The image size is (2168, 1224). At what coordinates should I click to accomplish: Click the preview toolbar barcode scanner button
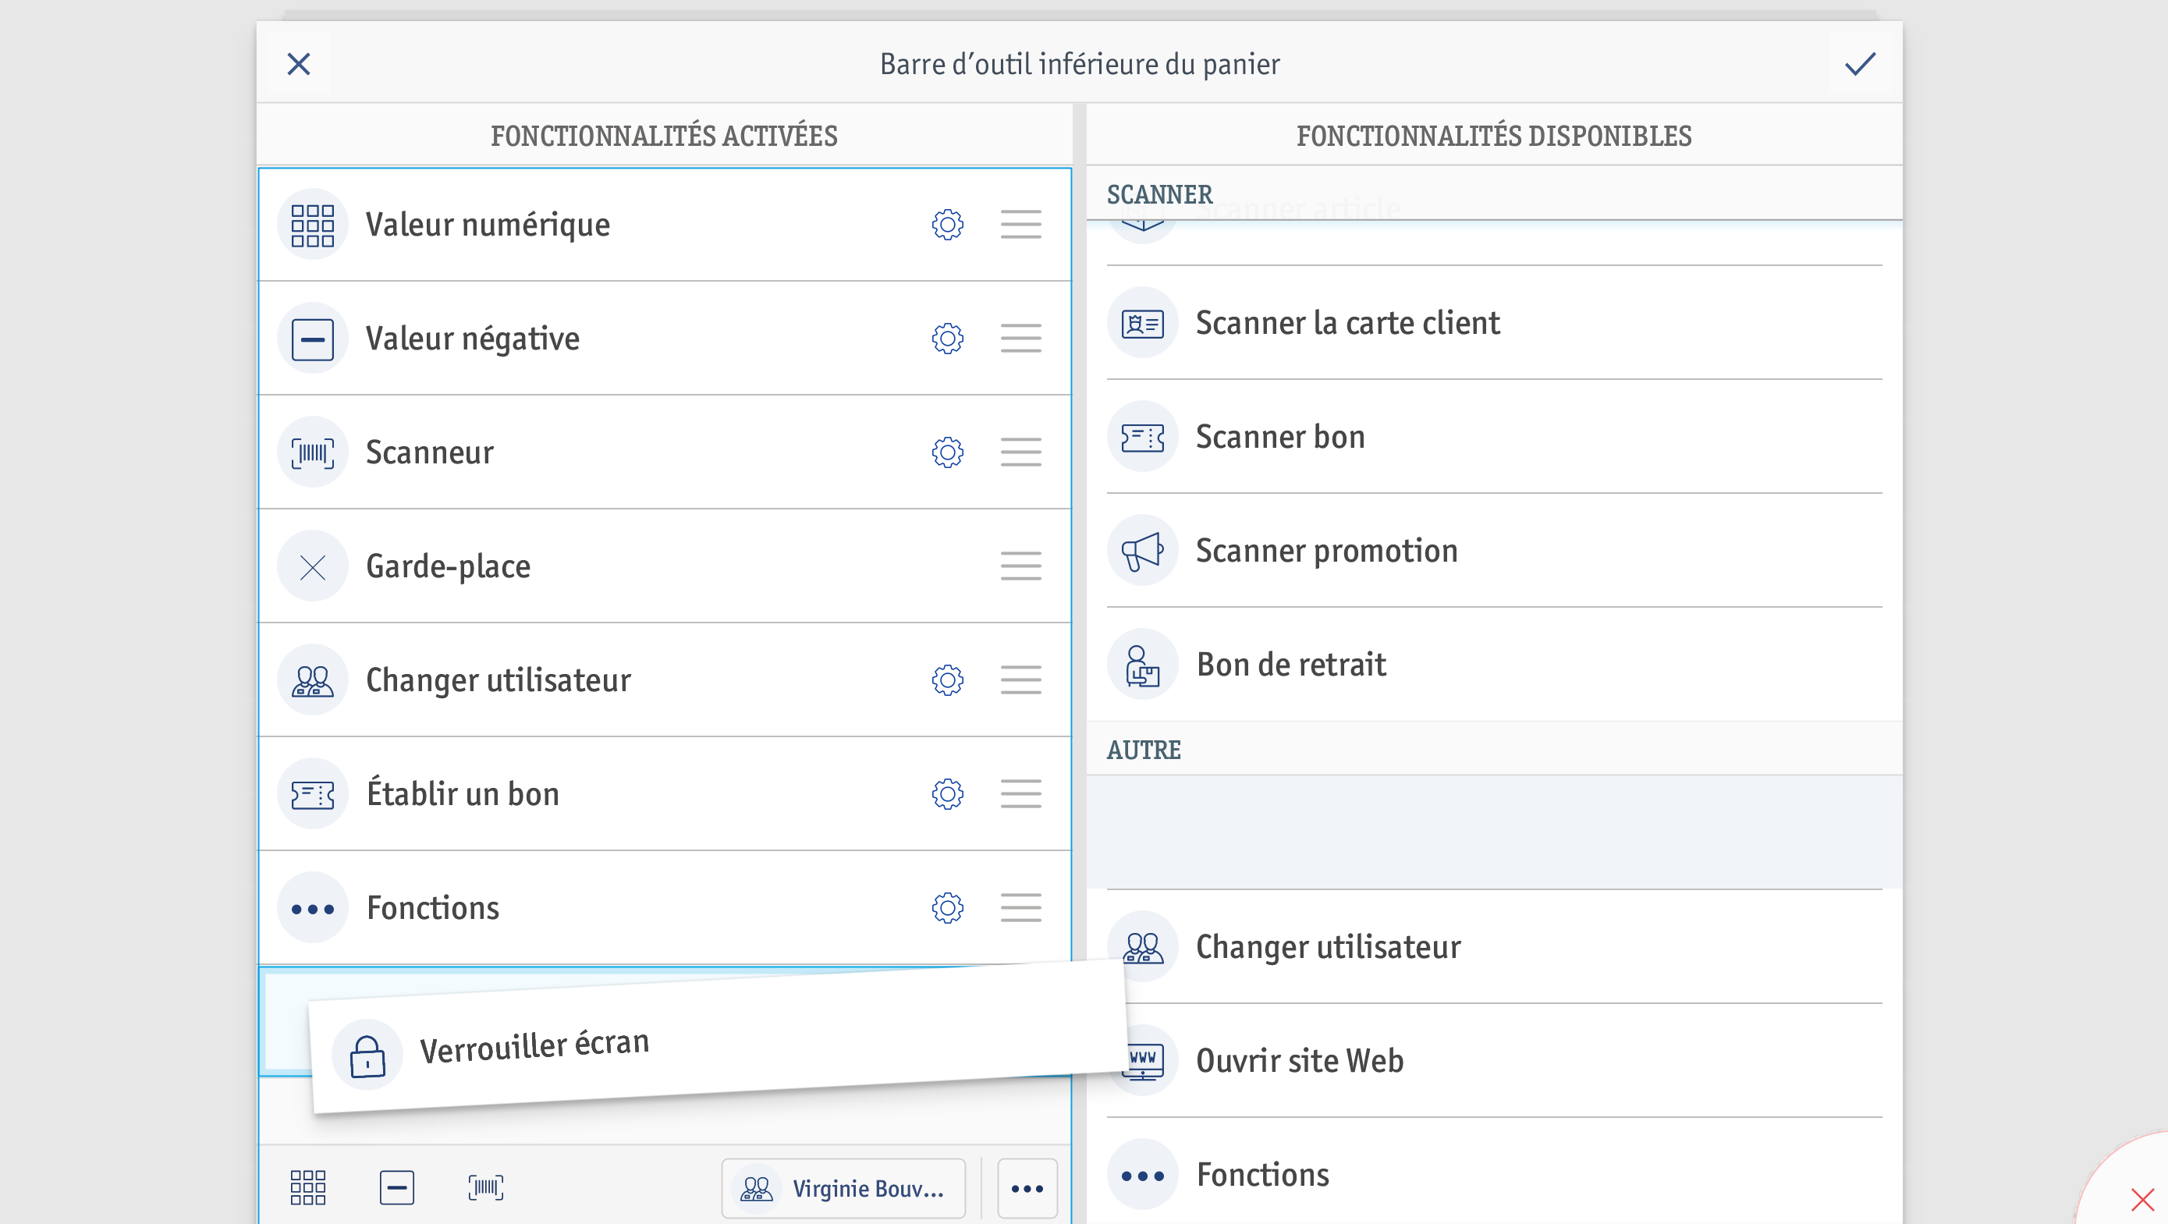click(485, 1188)
